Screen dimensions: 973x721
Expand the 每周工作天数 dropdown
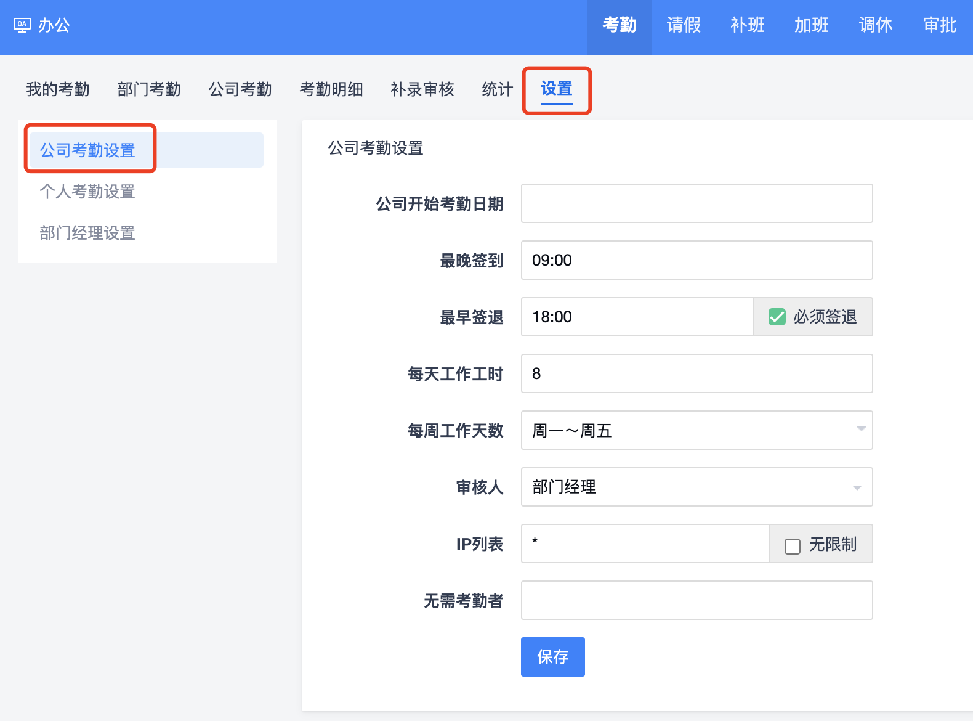[x=696, y=430]
